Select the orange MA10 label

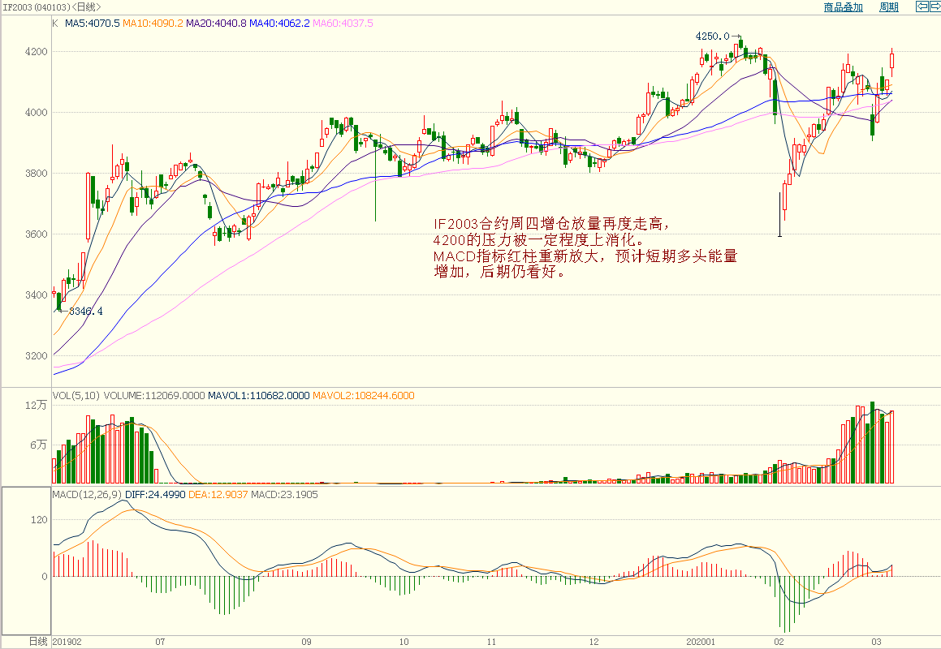tap(153, 24)
